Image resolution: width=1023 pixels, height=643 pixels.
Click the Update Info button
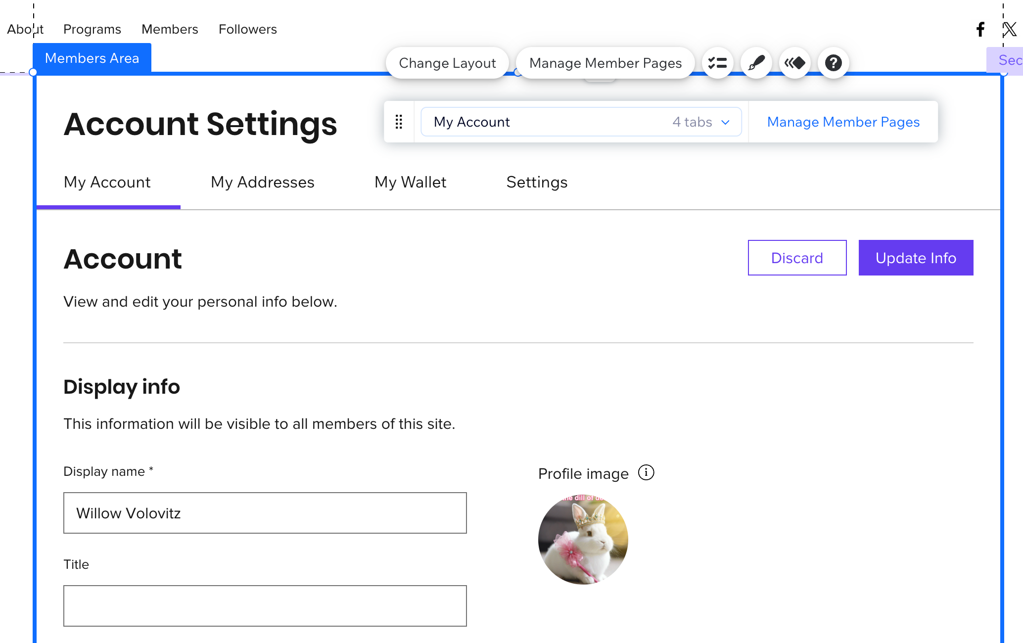(x=916, y=258)
